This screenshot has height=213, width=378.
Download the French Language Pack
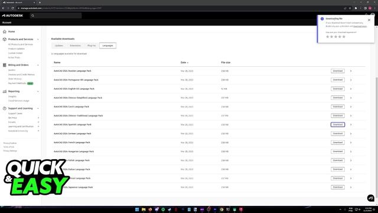click(x=337, y=143)
